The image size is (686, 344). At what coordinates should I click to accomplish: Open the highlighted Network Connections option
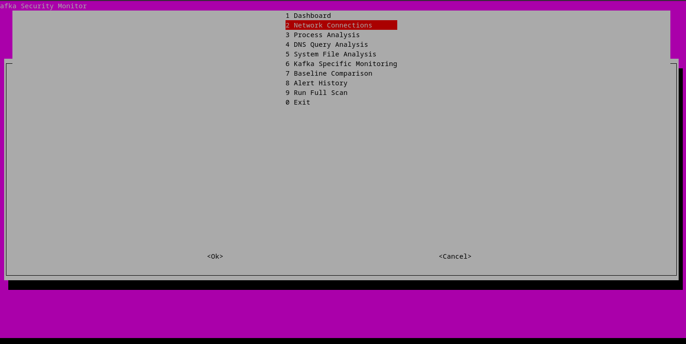point(341,25)
